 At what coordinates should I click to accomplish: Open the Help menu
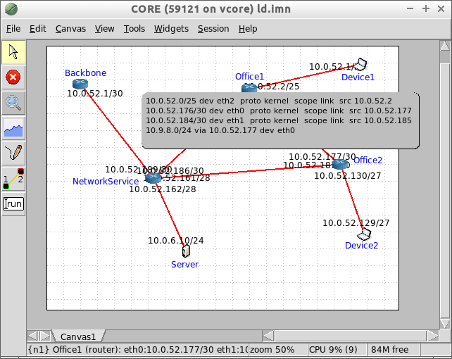click(248, 29)
